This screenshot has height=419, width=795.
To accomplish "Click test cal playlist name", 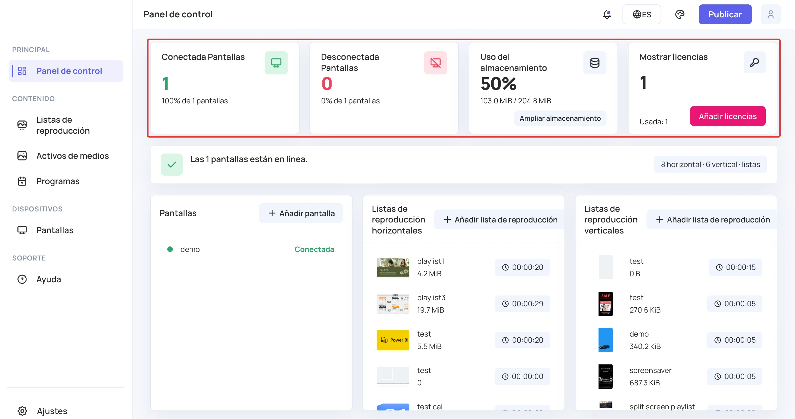I will [430, 407].
